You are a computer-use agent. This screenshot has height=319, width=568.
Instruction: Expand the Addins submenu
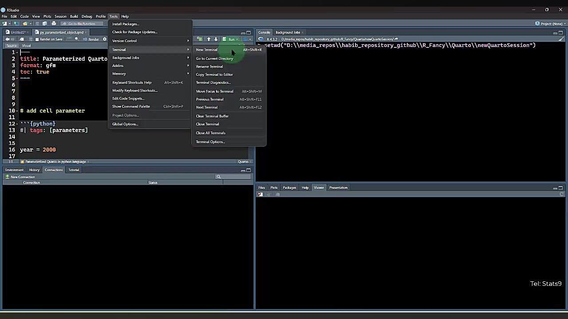pyautogui.click(x=150, y=66)
